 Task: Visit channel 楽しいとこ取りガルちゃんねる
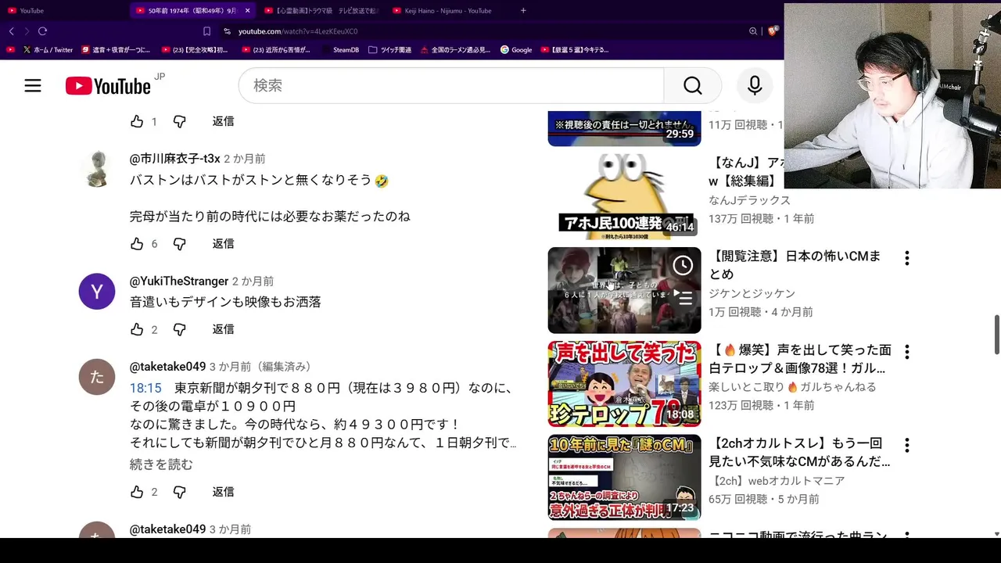pyautogui.click(x=793, y=387)
